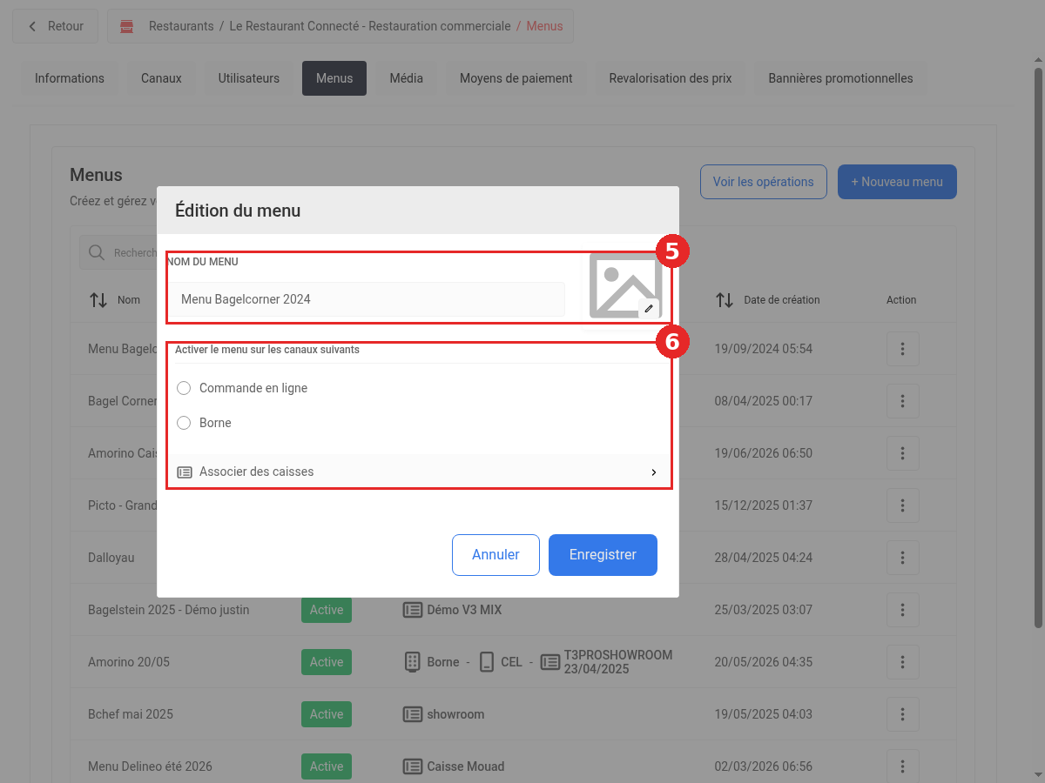The image size is (1045, 783).
Task: Sort by Date de création arrows icon
Action: 725,300
